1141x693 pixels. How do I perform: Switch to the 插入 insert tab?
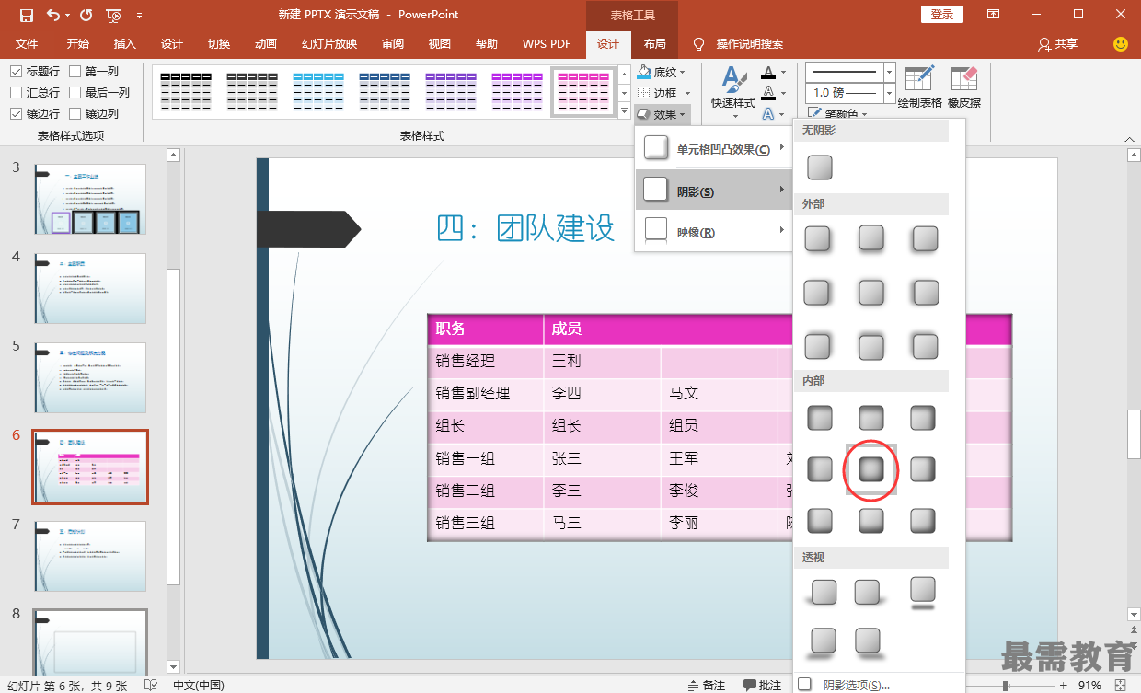(x=125, y=44)
